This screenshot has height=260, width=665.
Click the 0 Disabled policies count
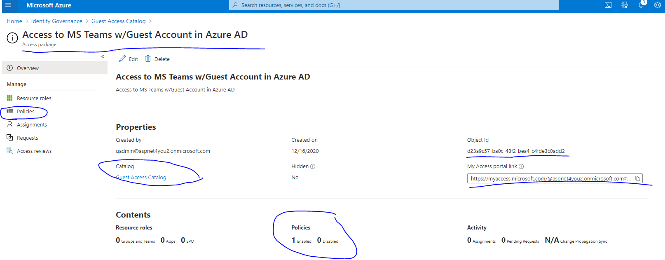328,240
